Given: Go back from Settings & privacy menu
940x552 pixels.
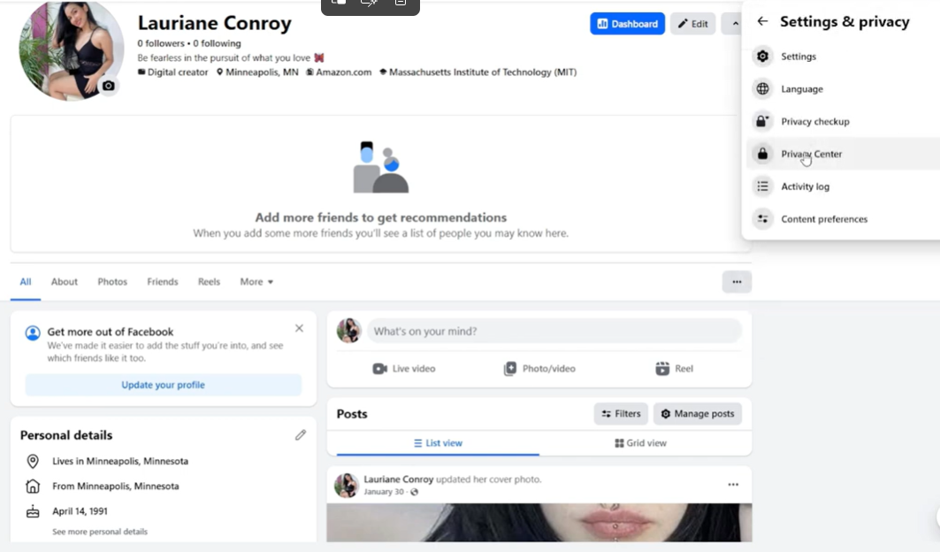Looking at the screenshot, I should (762, 21).
